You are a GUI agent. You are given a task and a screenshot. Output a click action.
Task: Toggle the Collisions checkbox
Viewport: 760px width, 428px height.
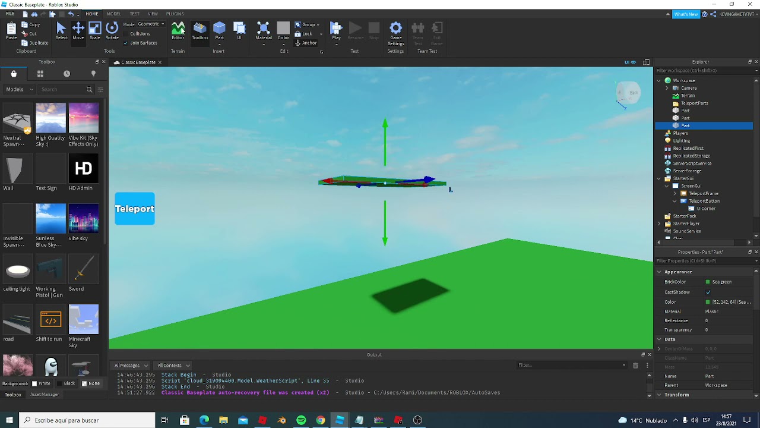126,34
